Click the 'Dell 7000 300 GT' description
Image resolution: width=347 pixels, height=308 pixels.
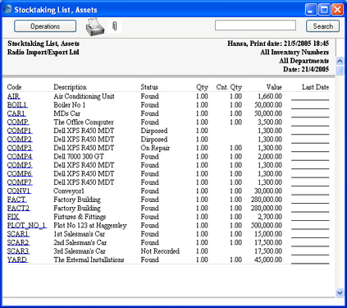coord(79,157)
